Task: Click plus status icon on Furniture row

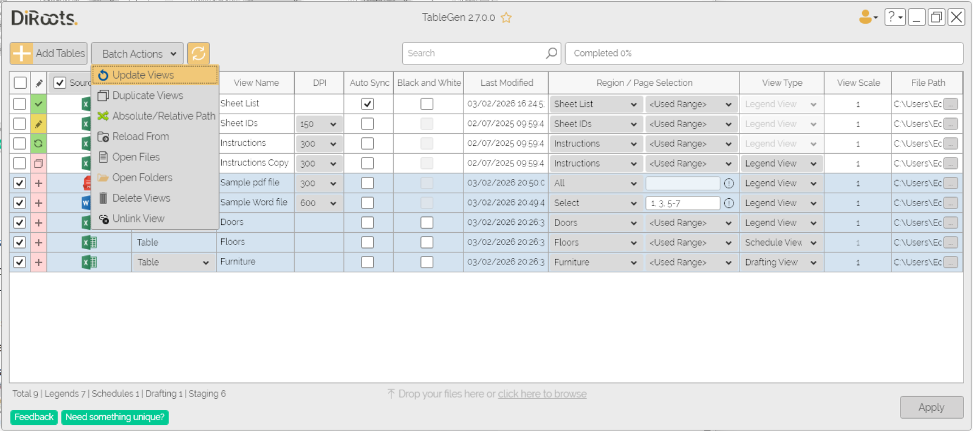Action: tap(38, 262)
